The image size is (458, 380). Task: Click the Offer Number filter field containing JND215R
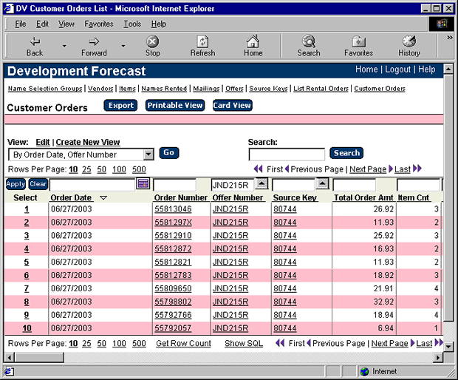click(232, 185)
